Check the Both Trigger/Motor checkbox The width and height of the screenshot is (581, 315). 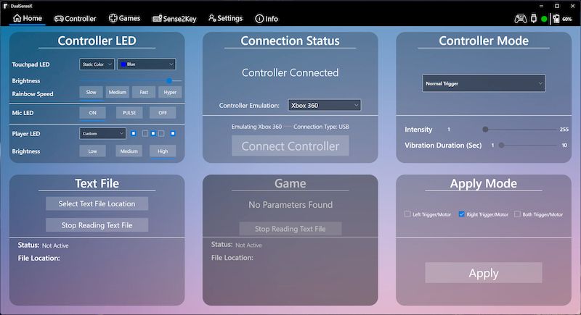(x=517, y=214)
